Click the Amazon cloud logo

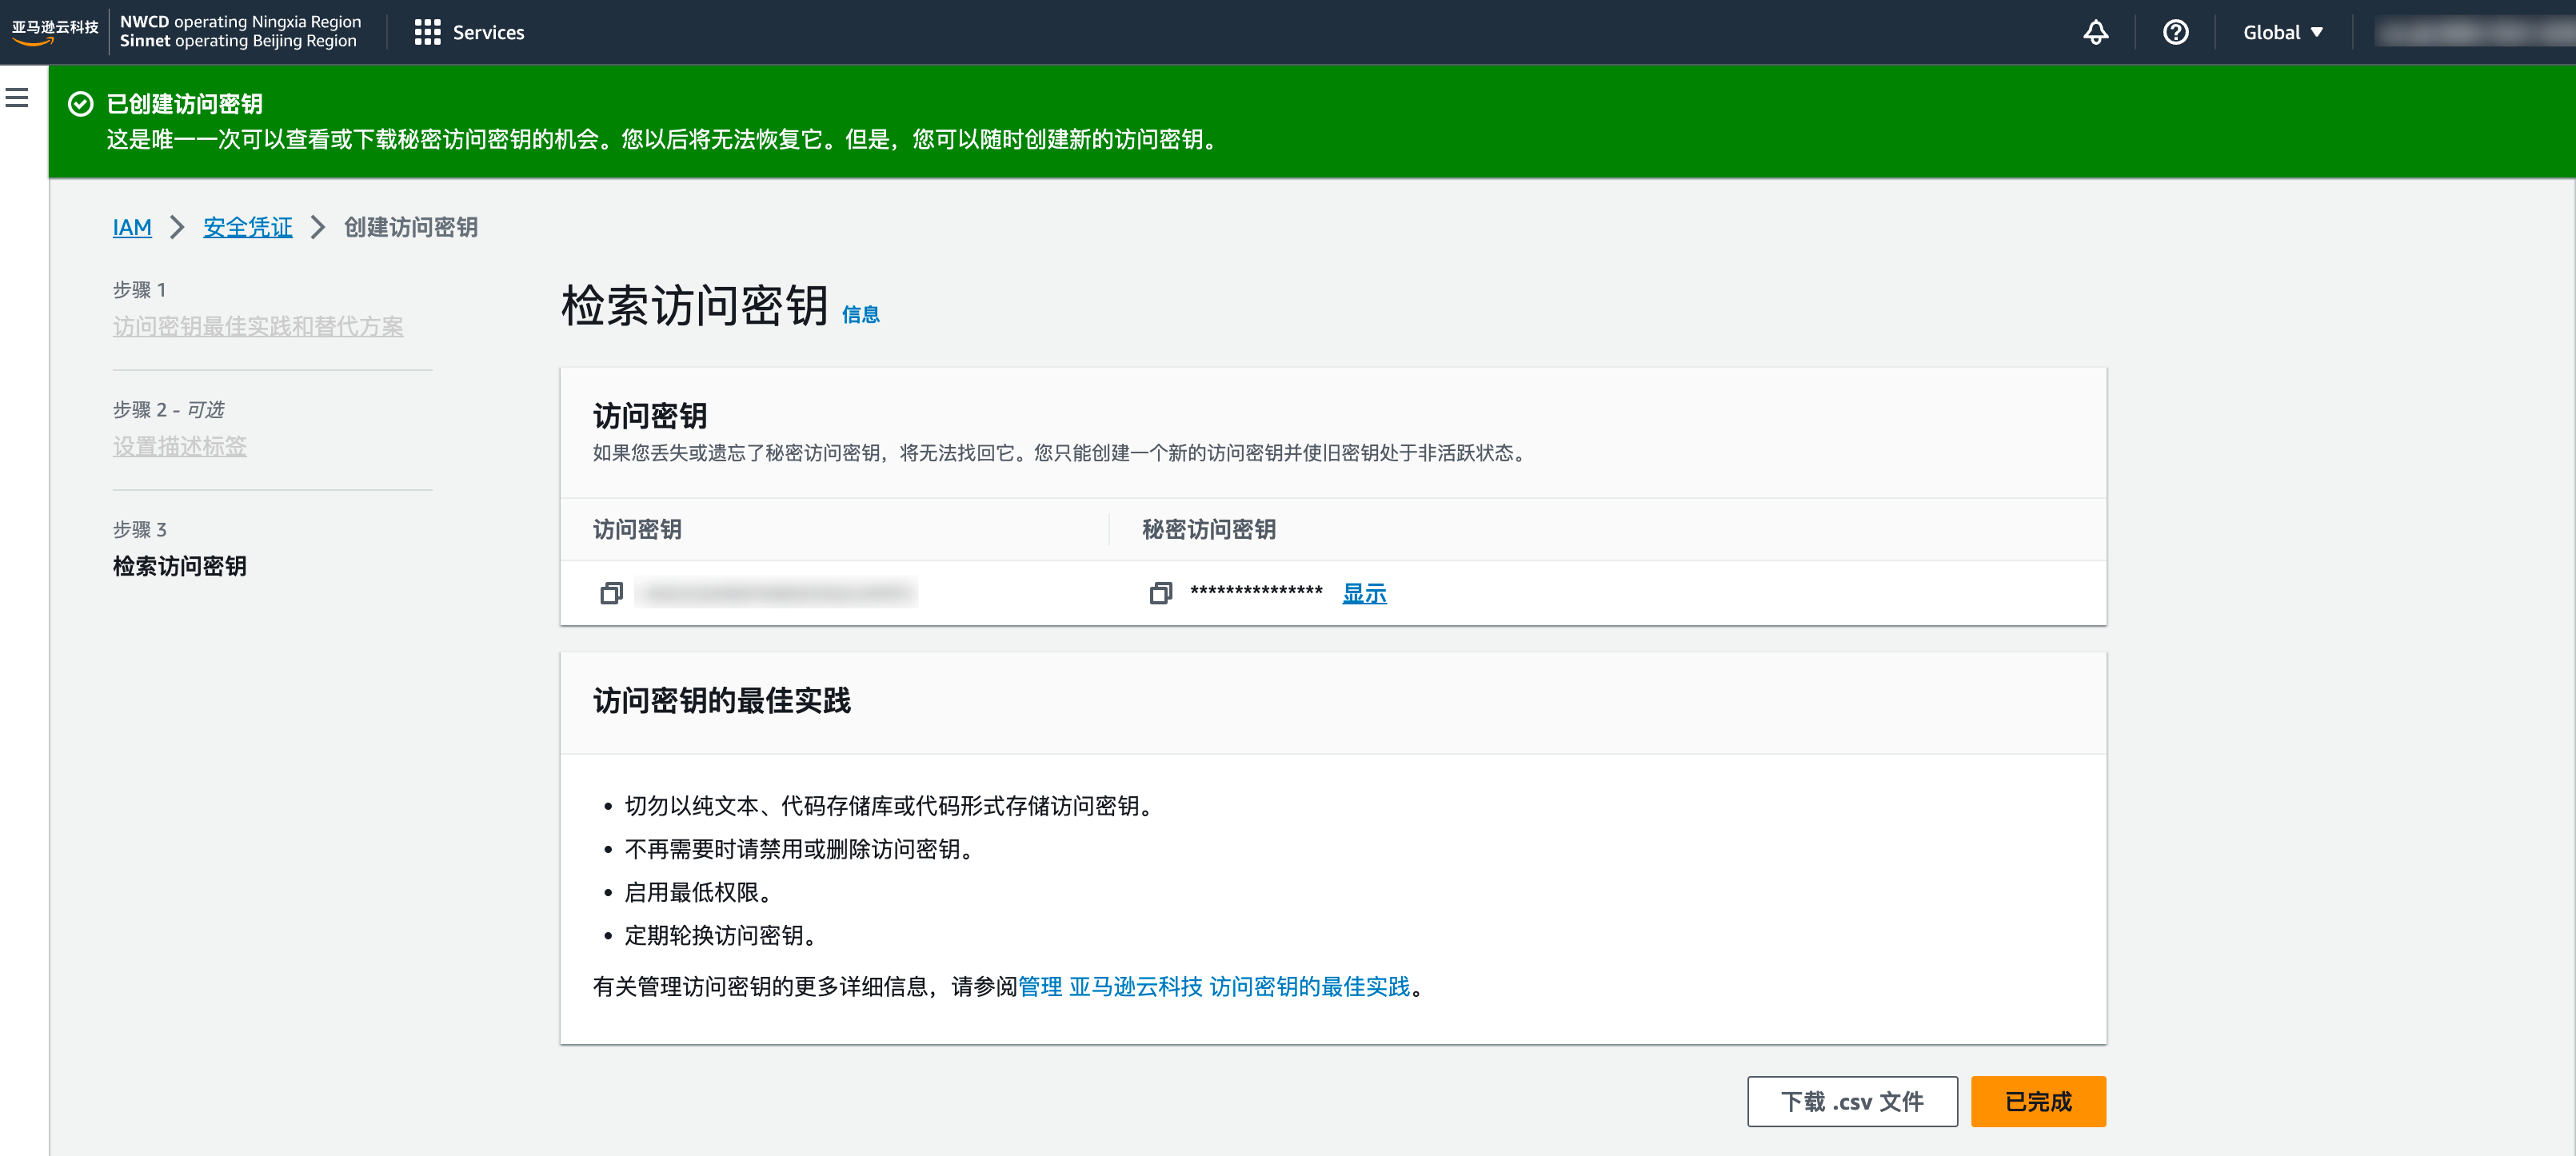pyautogui.click(x=54, y=31)
